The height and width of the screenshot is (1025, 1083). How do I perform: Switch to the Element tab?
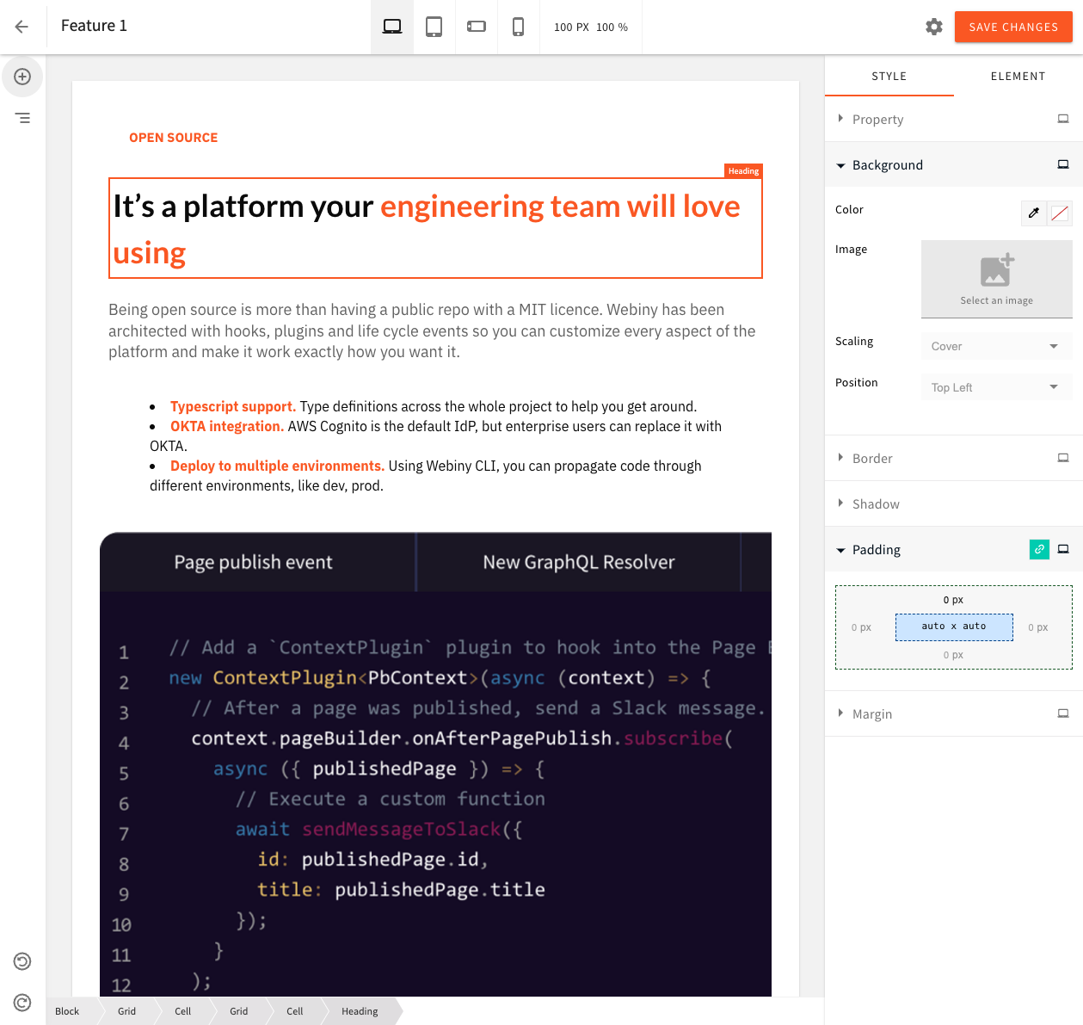(1018, 76)
